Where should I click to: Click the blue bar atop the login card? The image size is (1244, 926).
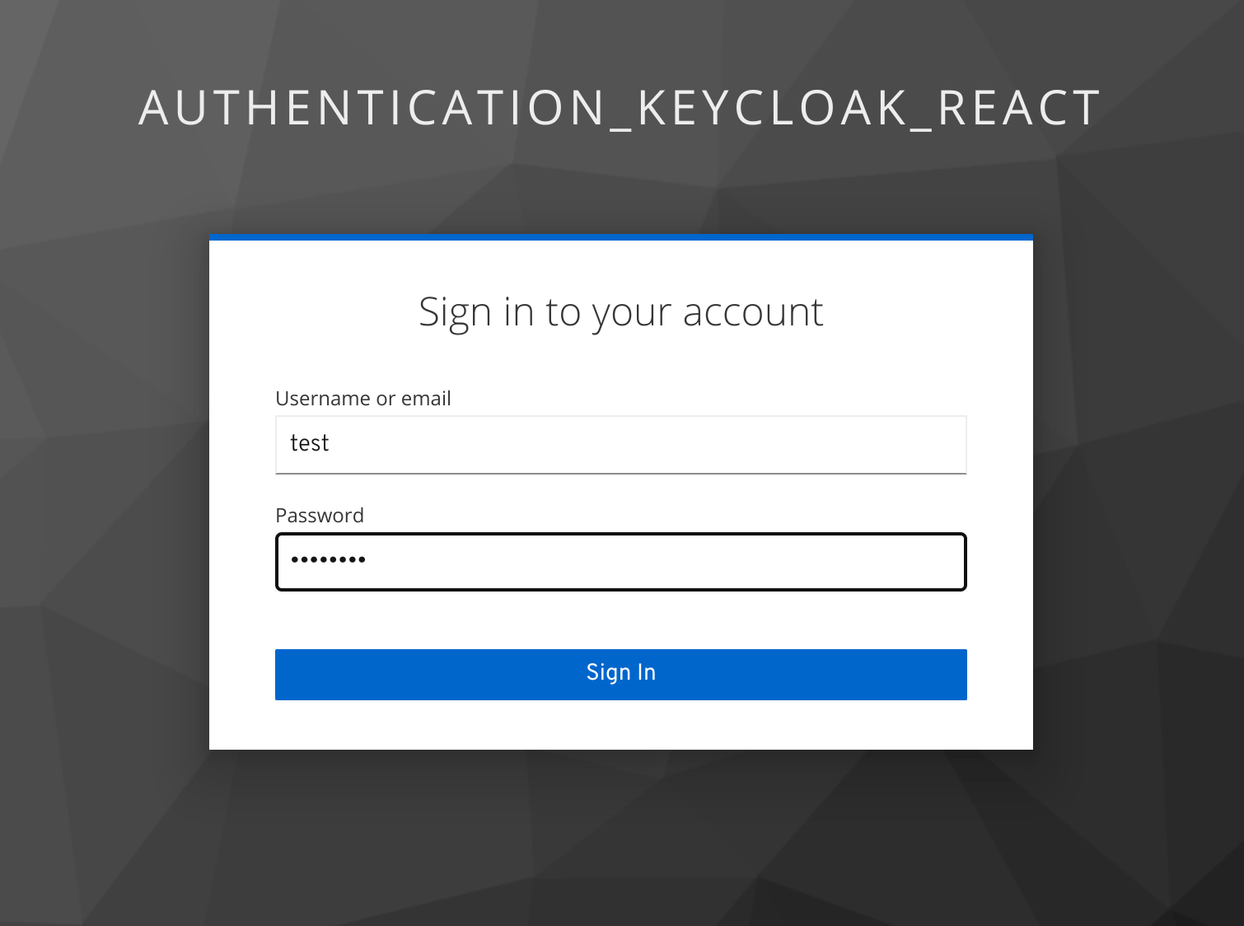pos(620,236)
